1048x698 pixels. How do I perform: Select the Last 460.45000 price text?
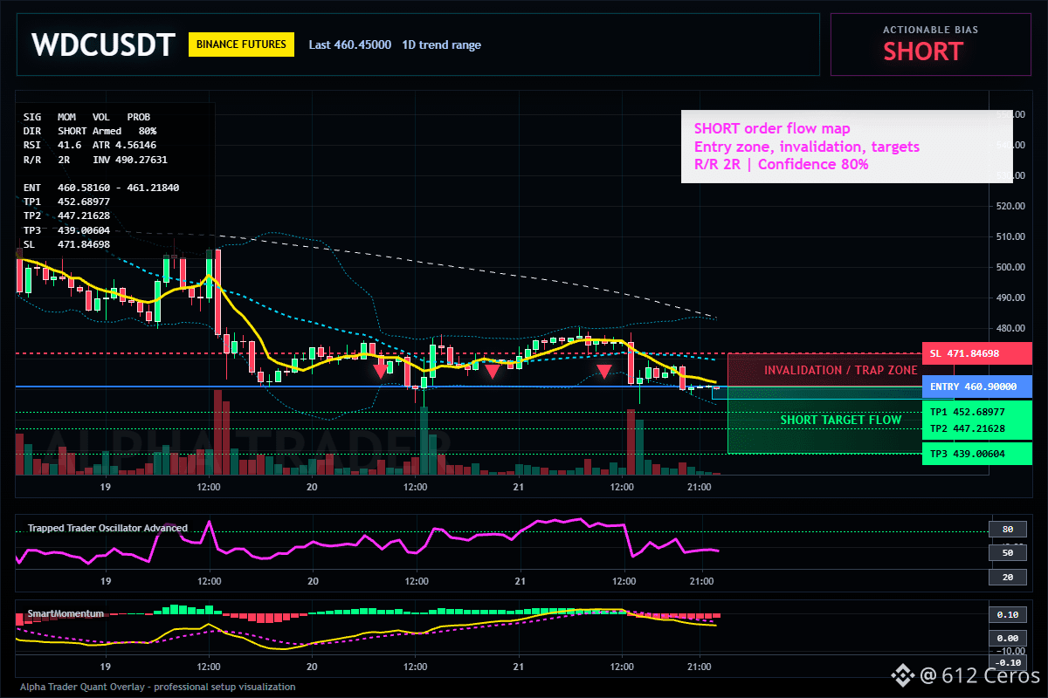tap(349, 44)
